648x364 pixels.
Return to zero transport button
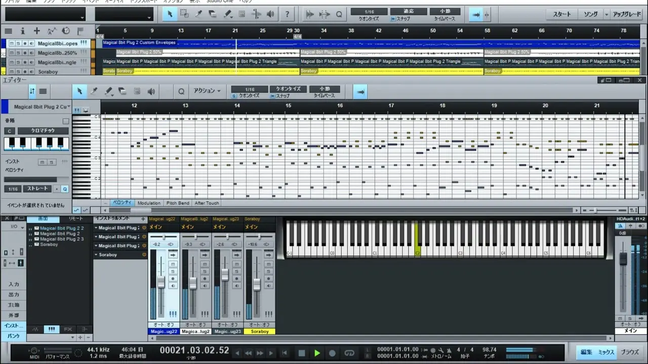(x=285, y=353)
